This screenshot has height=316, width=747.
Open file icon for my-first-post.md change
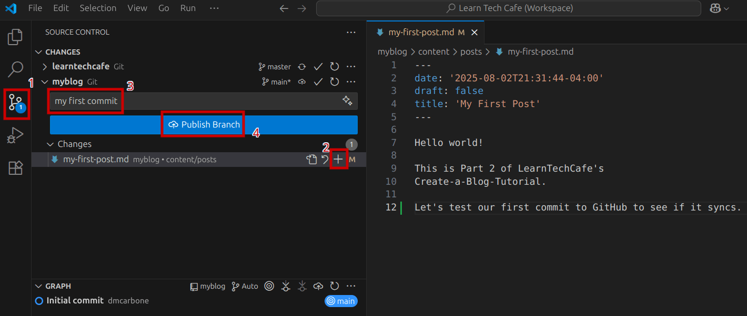pos(311,160)
